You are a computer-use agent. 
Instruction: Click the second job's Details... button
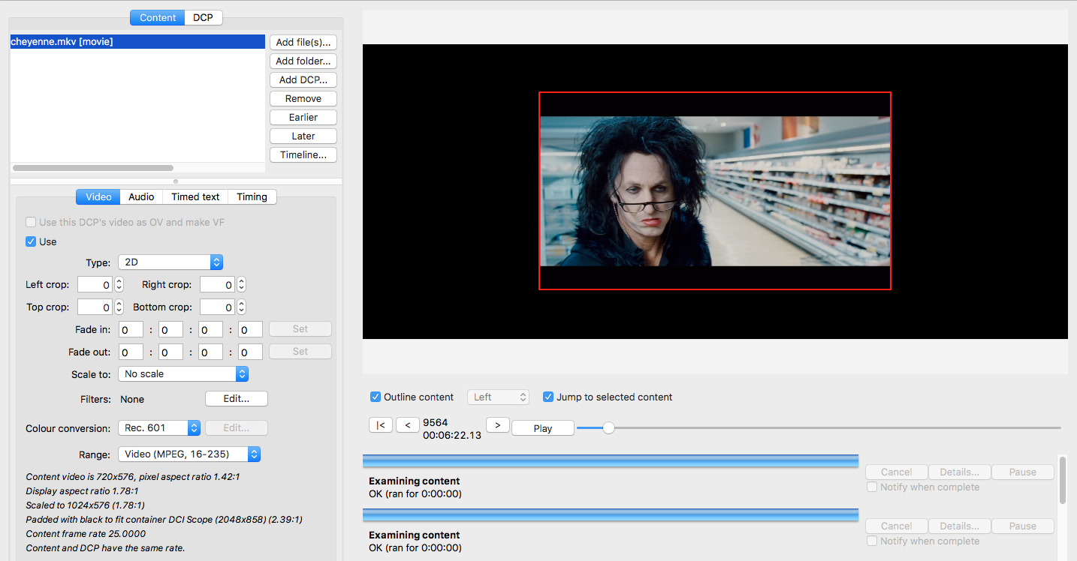click(x=960, y=526)
